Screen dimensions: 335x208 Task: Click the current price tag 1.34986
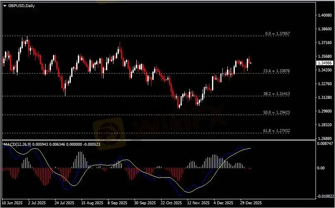[324, 63]
